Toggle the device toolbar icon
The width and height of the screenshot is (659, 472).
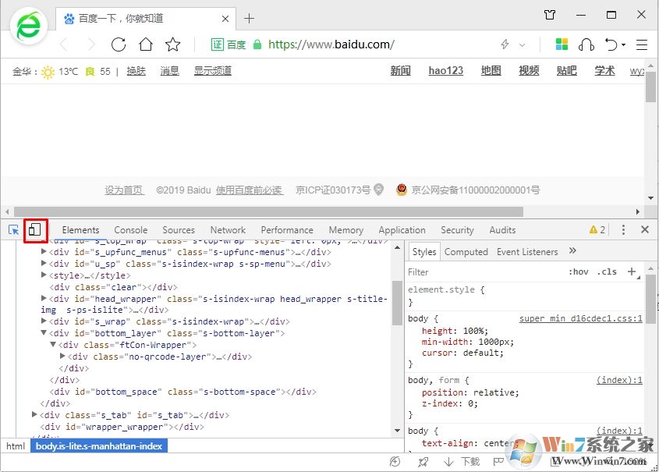tap(35, 230)
